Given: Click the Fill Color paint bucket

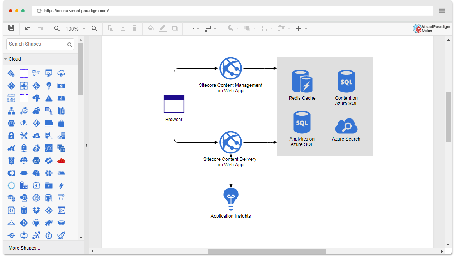Looking at the screenshot, I should pyautogui.click(x=151, y=28).
